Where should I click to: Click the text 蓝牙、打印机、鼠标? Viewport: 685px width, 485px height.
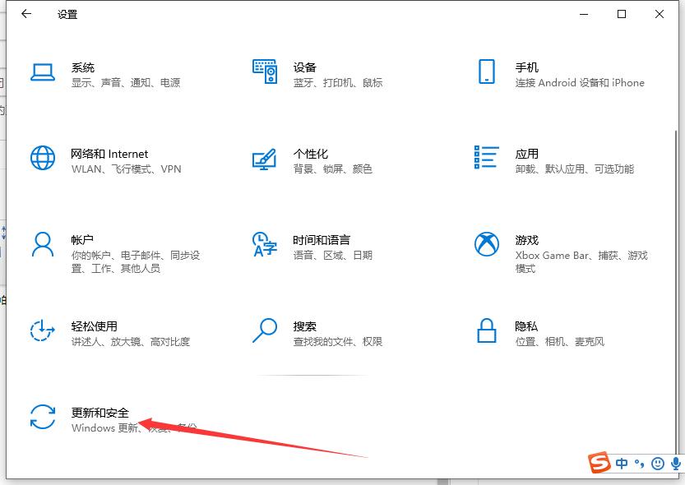coord(338,82)
